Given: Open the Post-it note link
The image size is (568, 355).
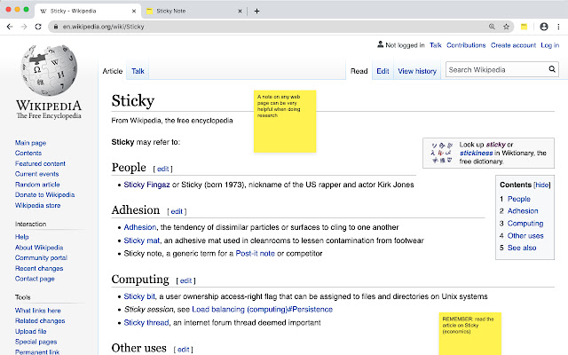Looking at the screenshot, I should 255,254.
